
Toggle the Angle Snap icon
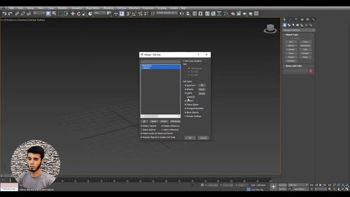[135, 14]
